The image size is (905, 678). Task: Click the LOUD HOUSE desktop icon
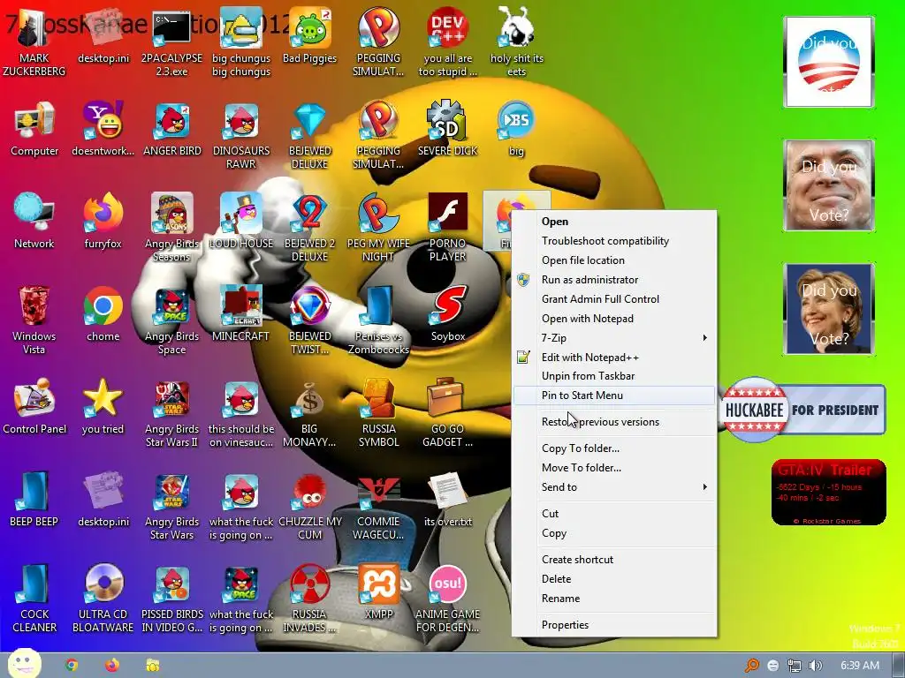[x=241, y=222]
